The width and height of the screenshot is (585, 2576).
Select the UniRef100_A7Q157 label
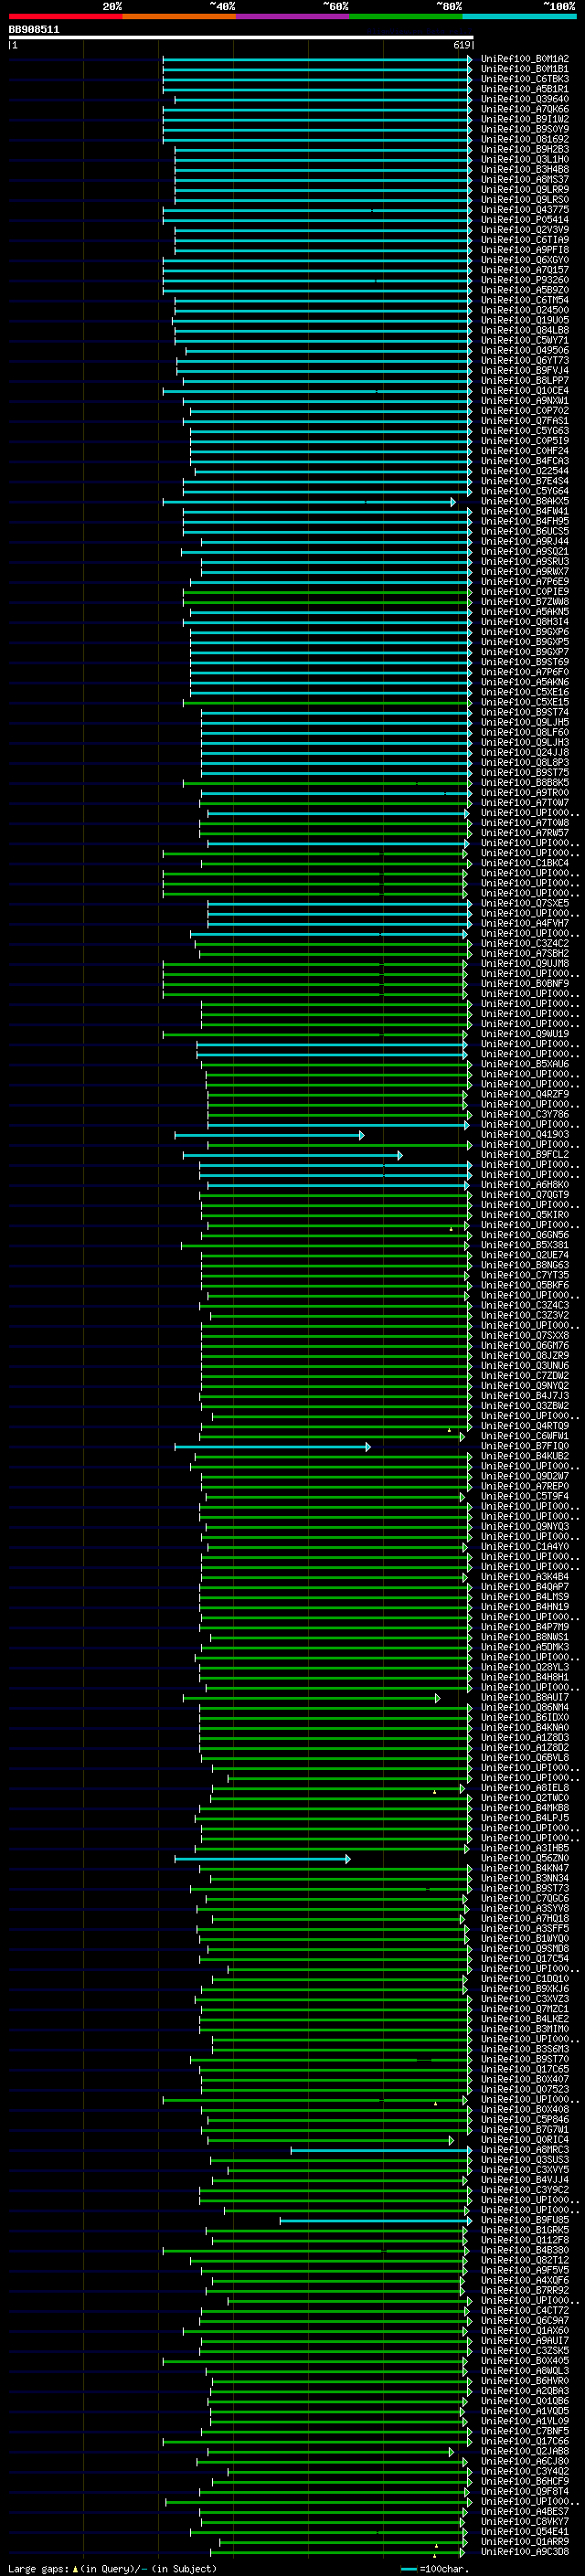(x=525, y=270)
